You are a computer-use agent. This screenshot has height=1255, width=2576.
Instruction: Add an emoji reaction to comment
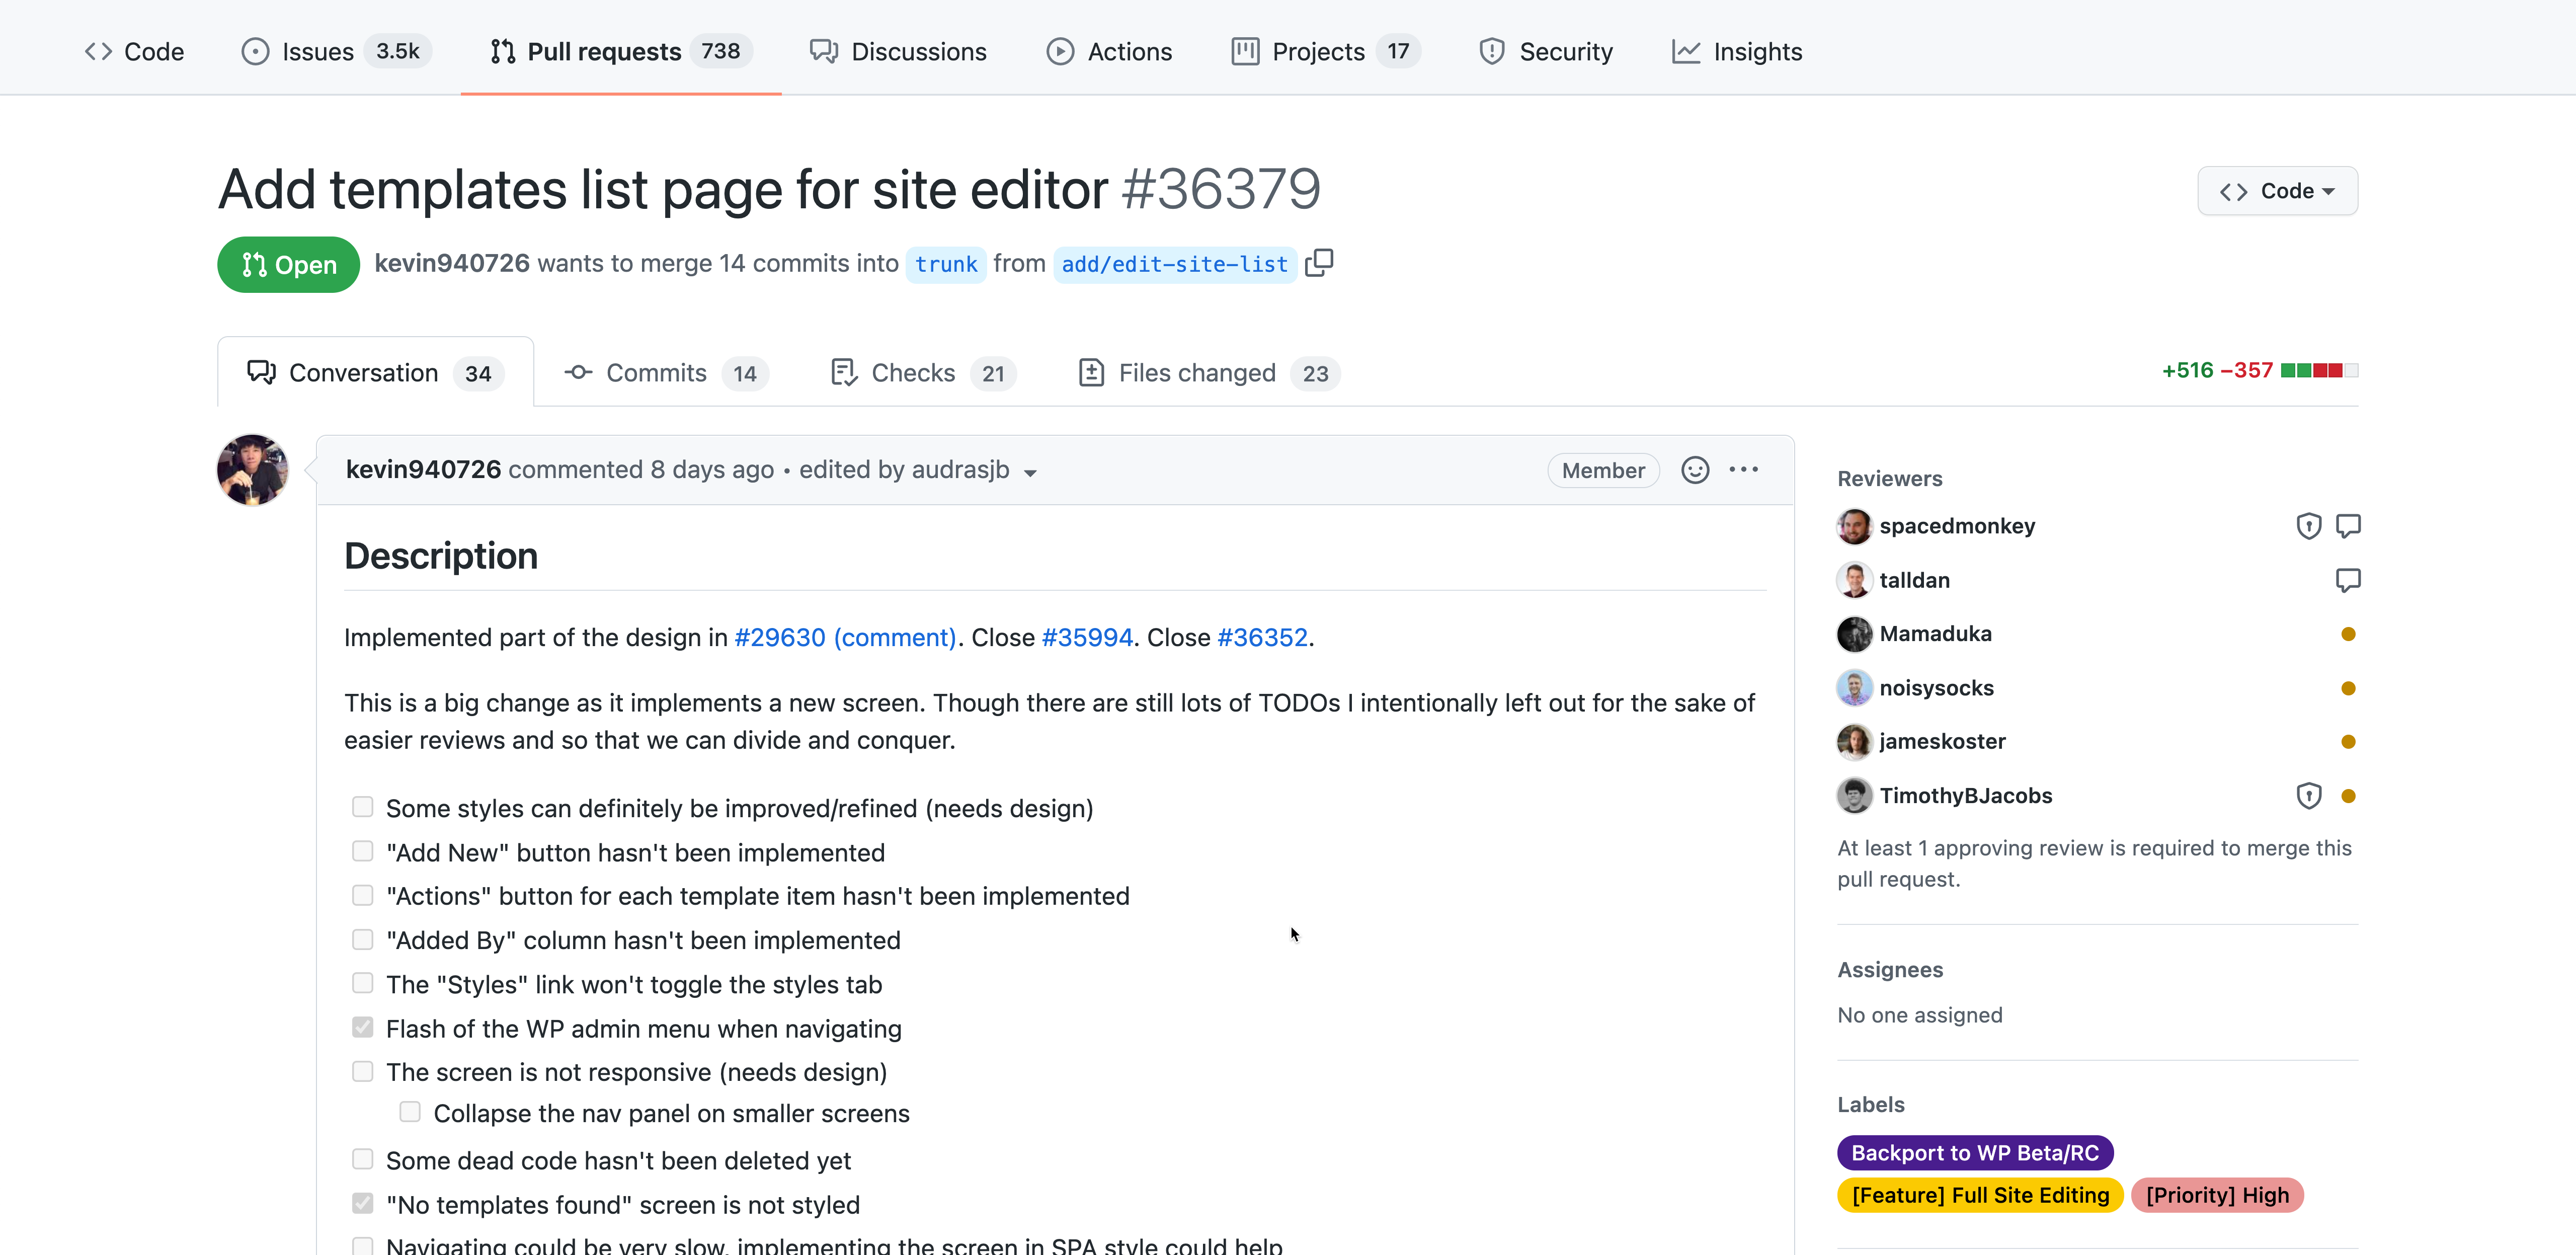1695,470
